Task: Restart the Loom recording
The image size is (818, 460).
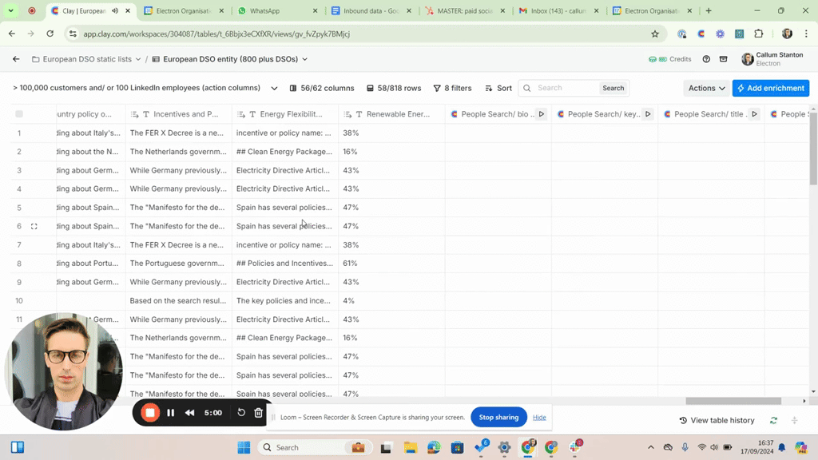Action: click(x=240, y=413)
